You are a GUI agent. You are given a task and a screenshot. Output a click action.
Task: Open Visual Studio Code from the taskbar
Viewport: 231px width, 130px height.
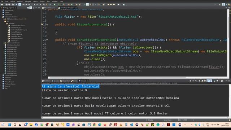131,125
